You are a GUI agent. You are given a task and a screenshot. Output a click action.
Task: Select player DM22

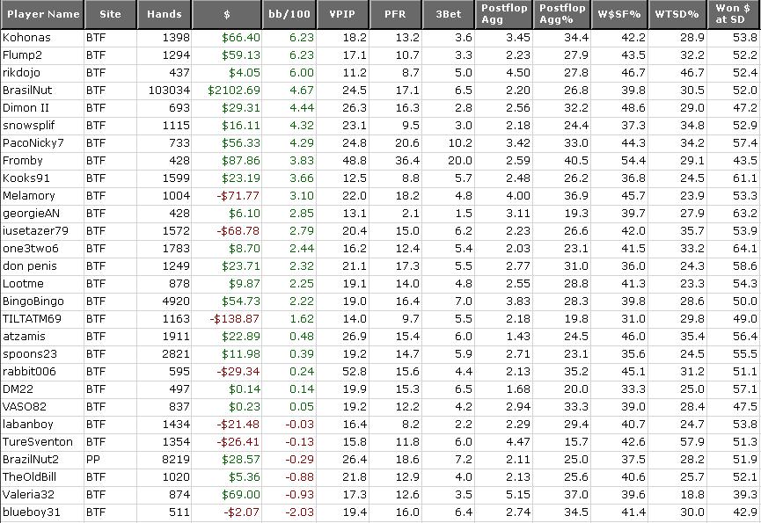pos(18,389)
